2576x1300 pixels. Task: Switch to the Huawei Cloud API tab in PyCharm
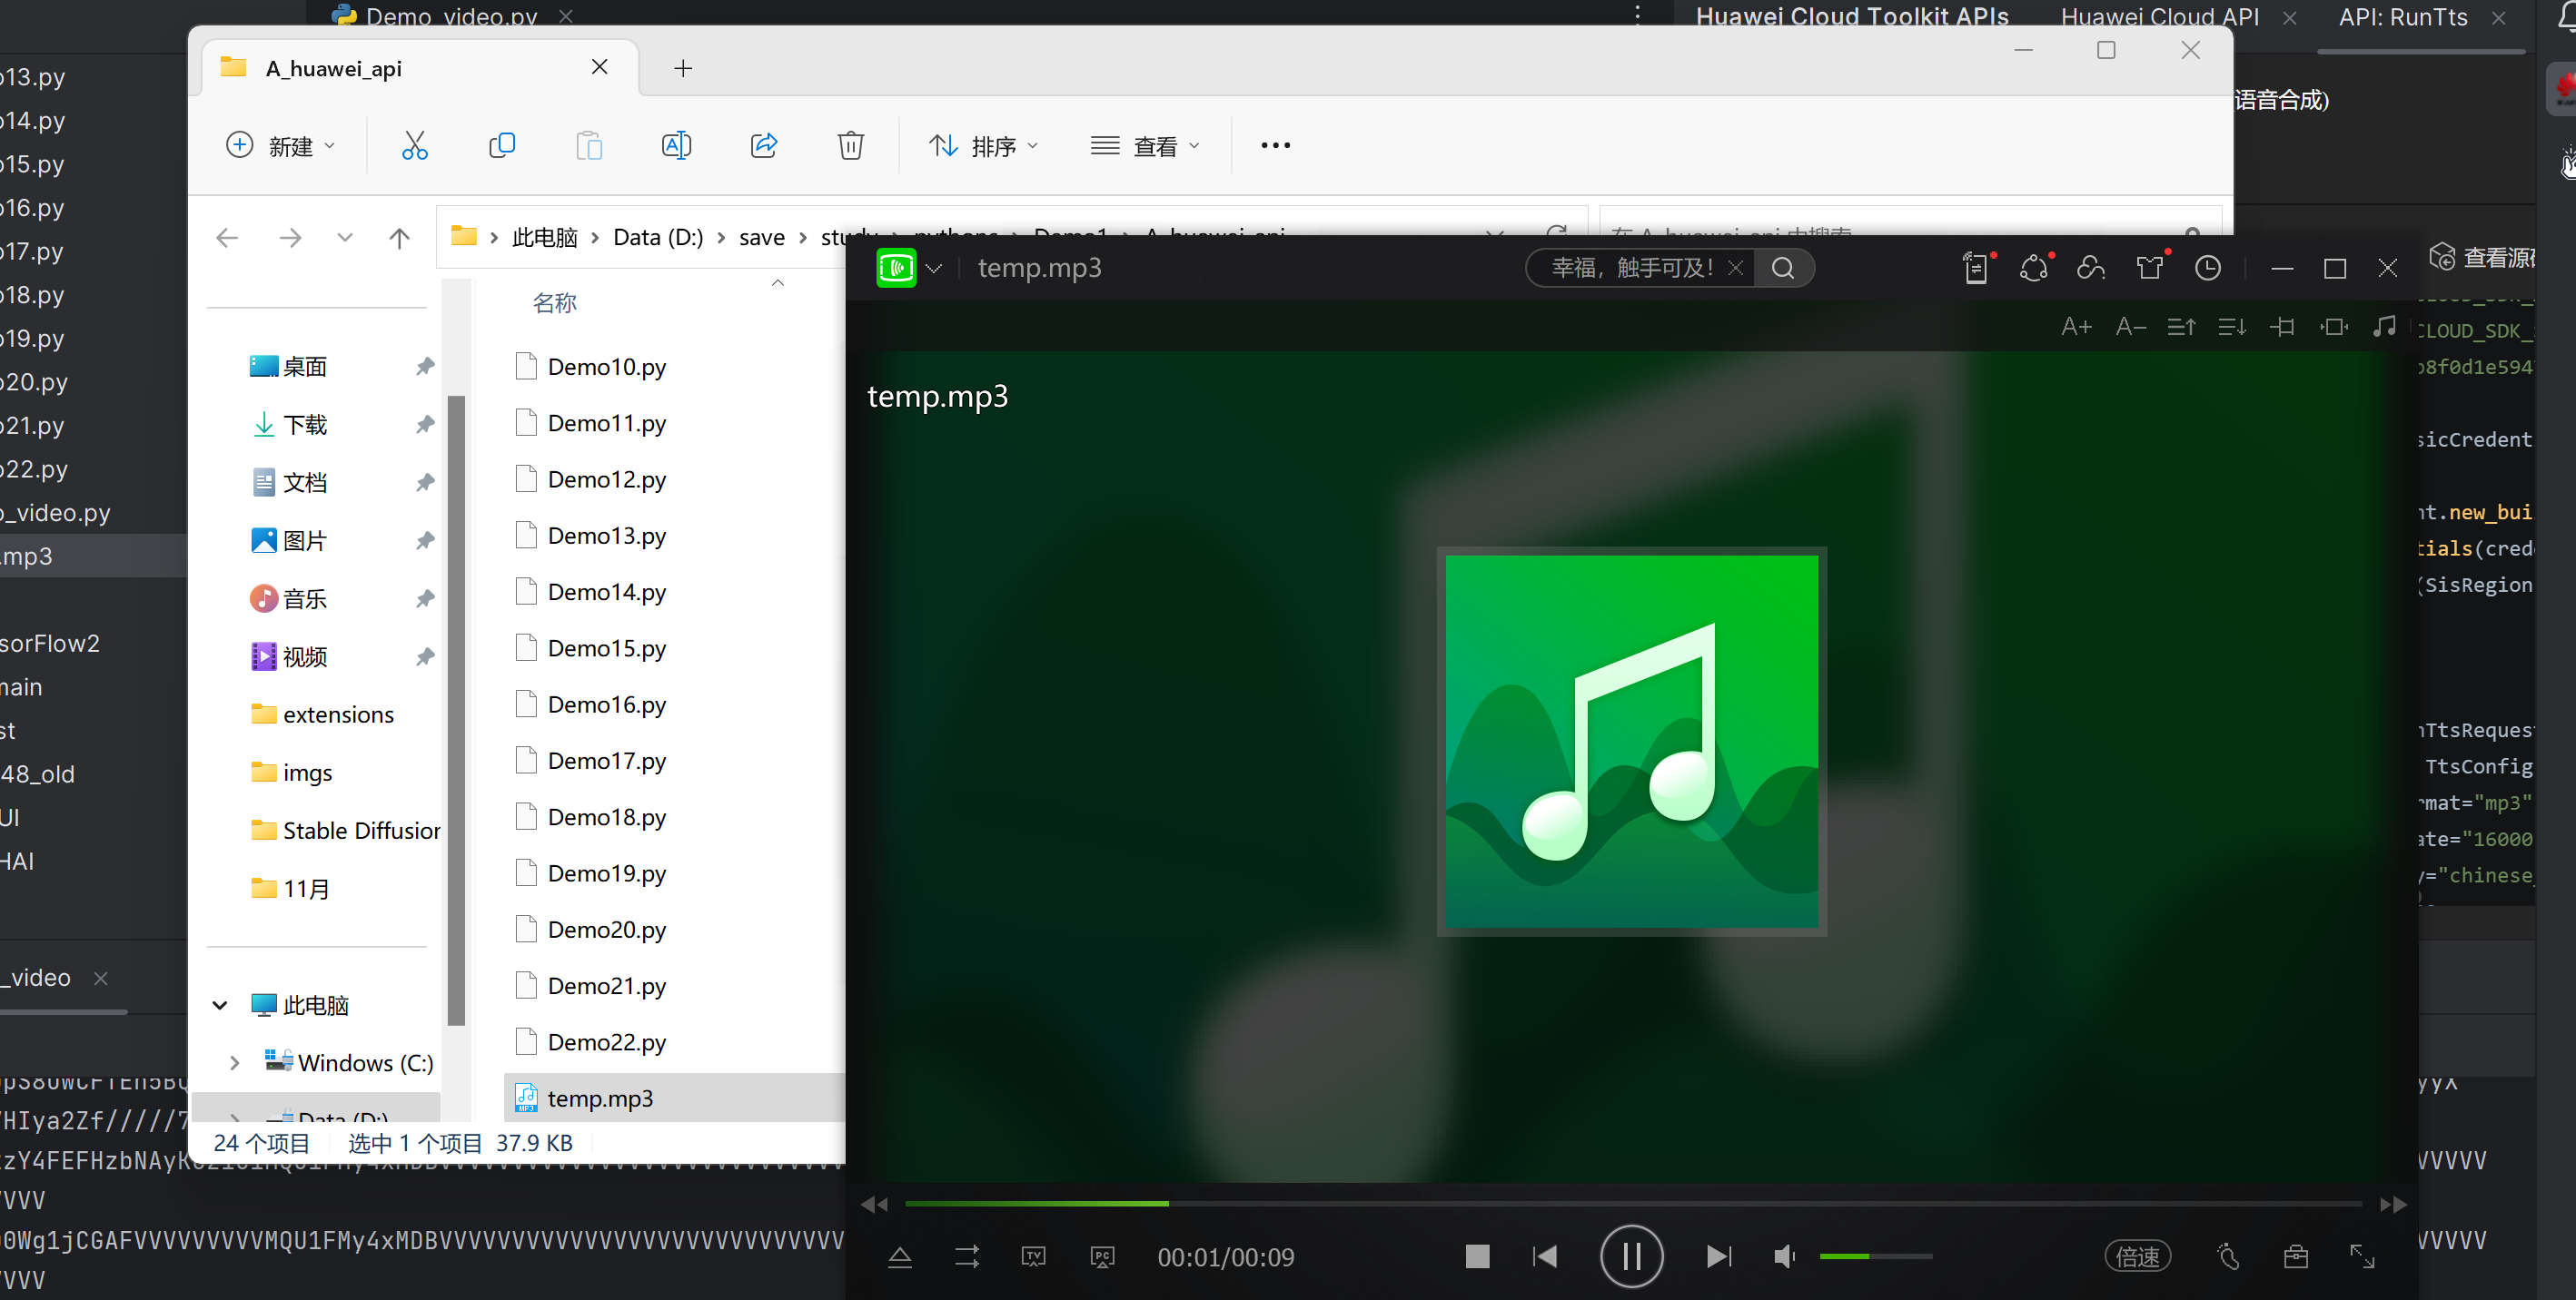[x=2160, y=17]
